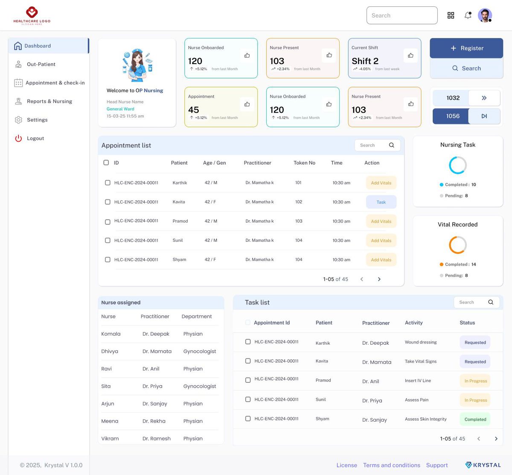Viewport: 512px width, 475px height.
Task: Click the 1032 token number
Action: tap(453, 98)
